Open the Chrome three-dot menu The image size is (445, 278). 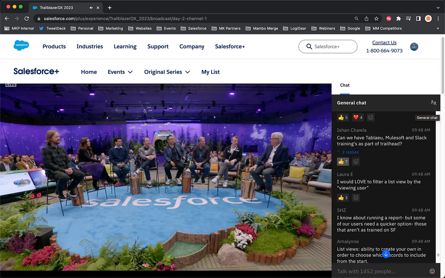(438, 18)
